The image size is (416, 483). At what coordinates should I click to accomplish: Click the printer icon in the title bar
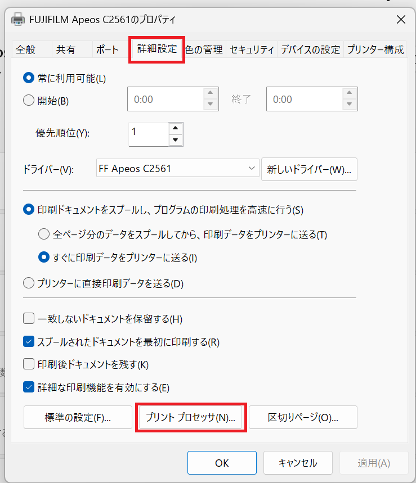[x=18, y=19]
